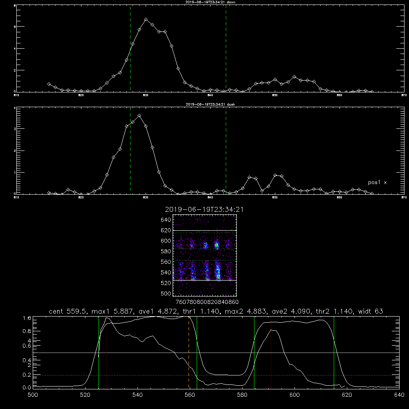
Task: Click the solid green line near 525 in the bottom plot
Action: tap(99, 352)
